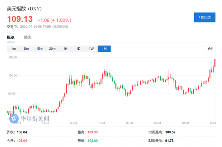The width and height of the screenshot is (222, 147).
Task: Choose the 30m timeframe
Action: [52, 49]
